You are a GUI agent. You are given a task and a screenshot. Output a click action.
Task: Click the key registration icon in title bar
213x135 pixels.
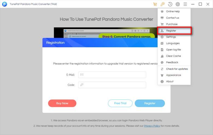162,4
